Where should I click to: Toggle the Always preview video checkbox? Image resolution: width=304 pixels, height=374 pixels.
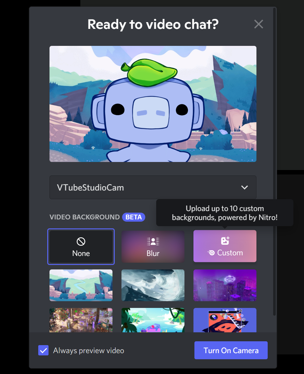43,350
